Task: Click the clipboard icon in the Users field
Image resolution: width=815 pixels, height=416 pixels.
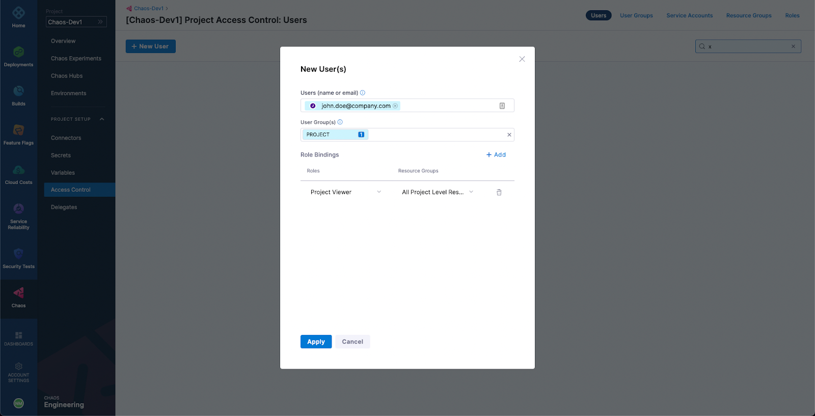Action: pyautogui.click(x=502, y=106)
